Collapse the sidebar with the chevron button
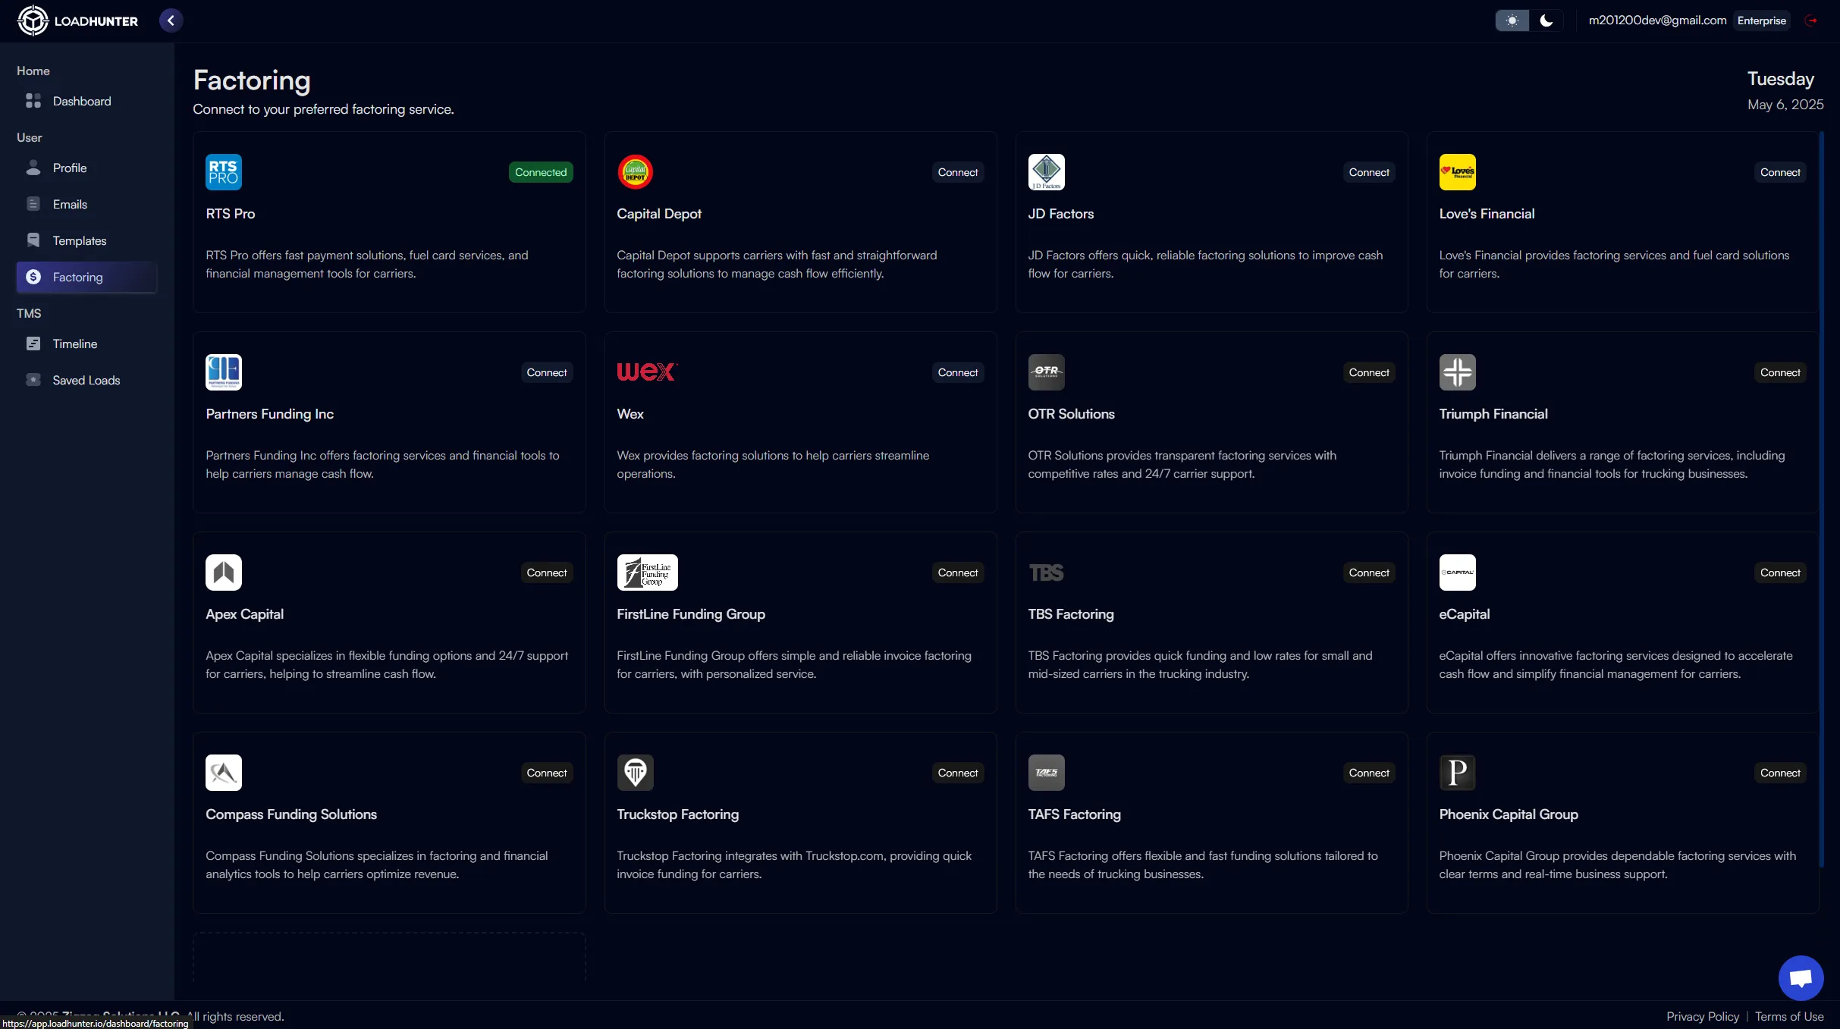Screen dimensions: 1840x1029 coord(171,20)
